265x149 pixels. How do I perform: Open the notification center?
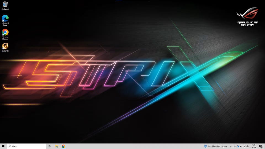[x=260, y=146]
